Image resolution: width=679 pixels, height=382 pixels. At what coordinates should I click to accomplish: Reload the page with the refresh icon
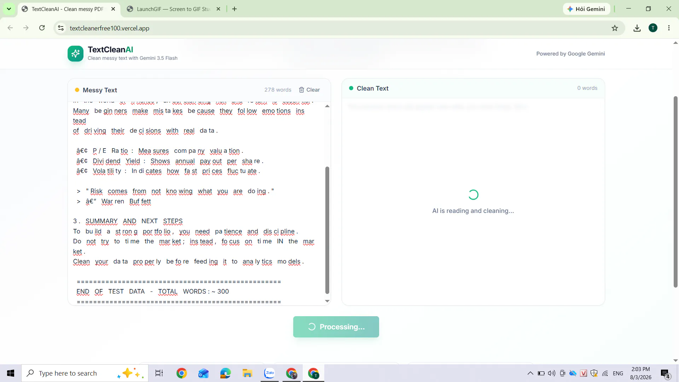42,28
